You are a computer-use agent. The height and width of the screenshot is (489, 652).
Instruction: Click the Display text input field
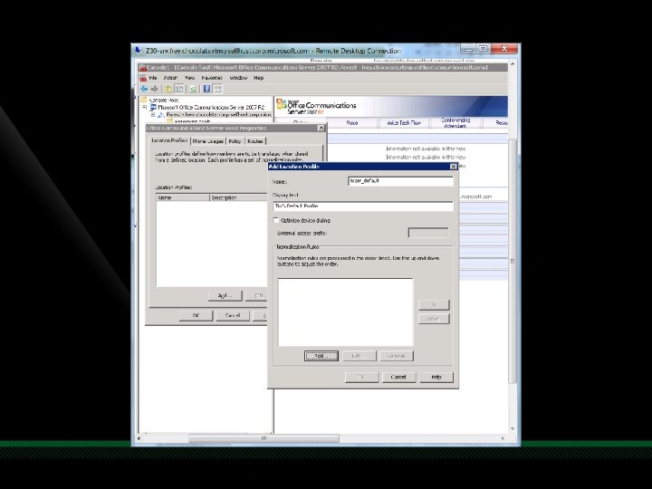363,206
